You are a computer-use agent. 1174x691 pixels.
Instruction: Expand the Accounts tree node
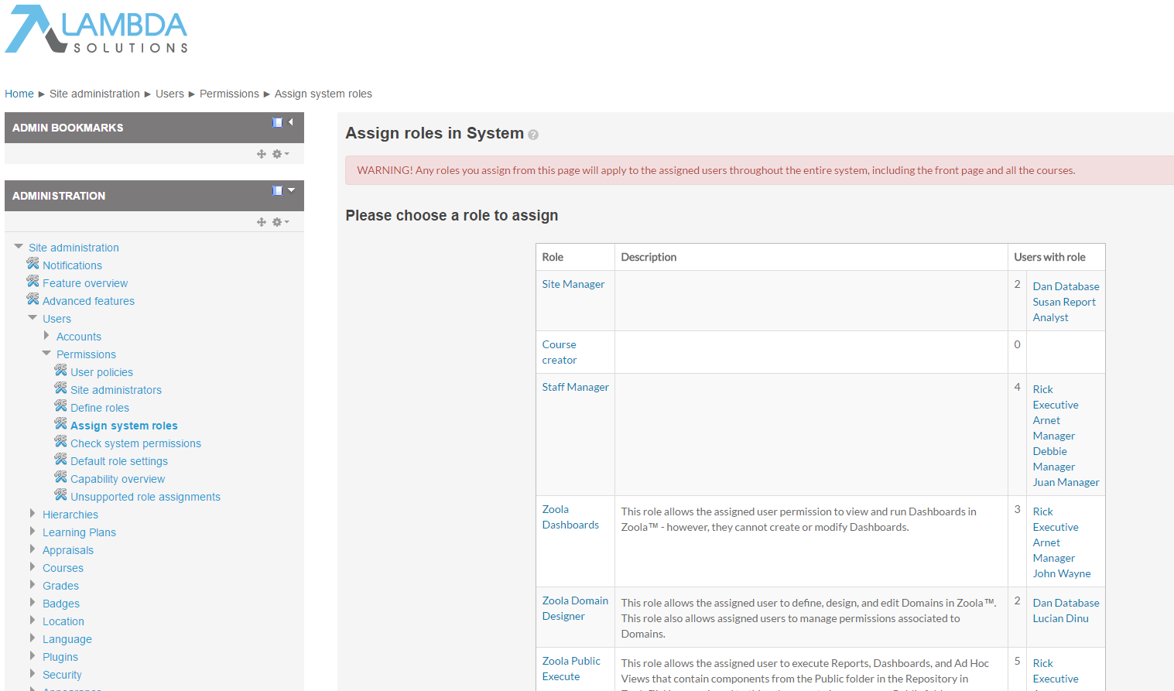[x=46, y=336]
